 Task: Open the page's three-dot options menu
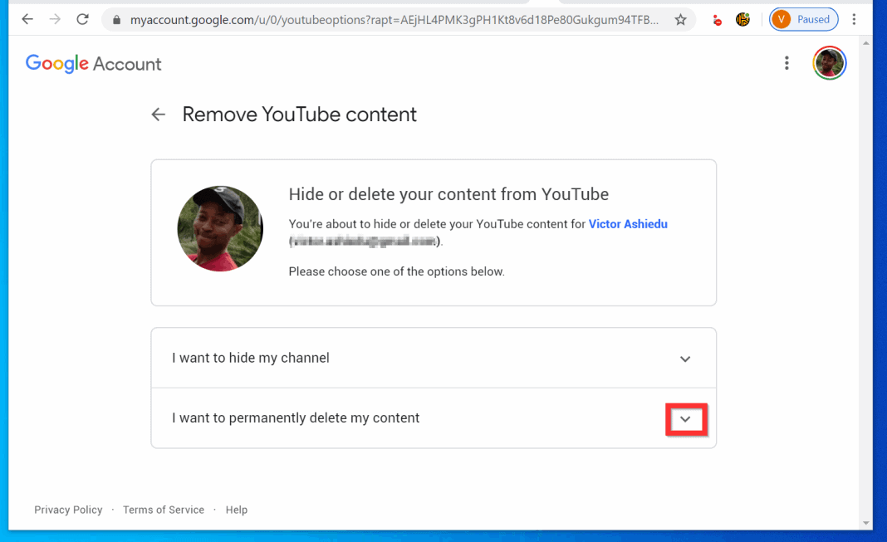click(787, 62)
